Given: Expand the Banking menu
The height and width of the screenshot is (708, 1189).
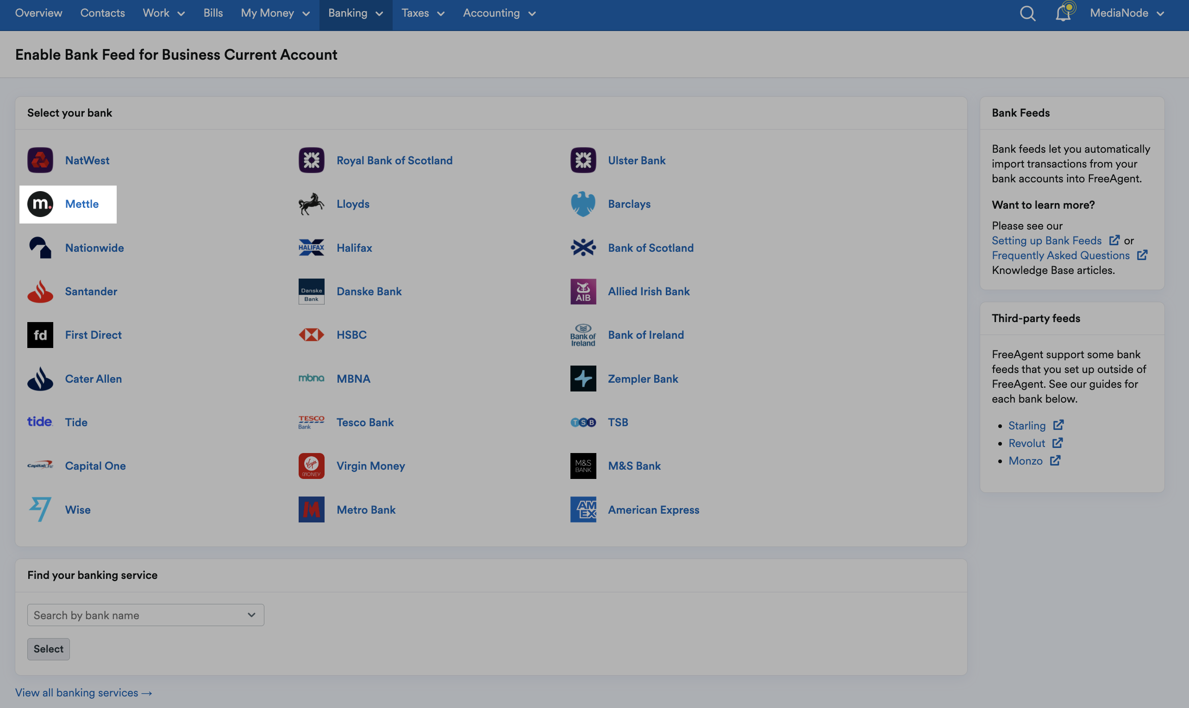Looking at the screenshot, I should pos(356,13).
